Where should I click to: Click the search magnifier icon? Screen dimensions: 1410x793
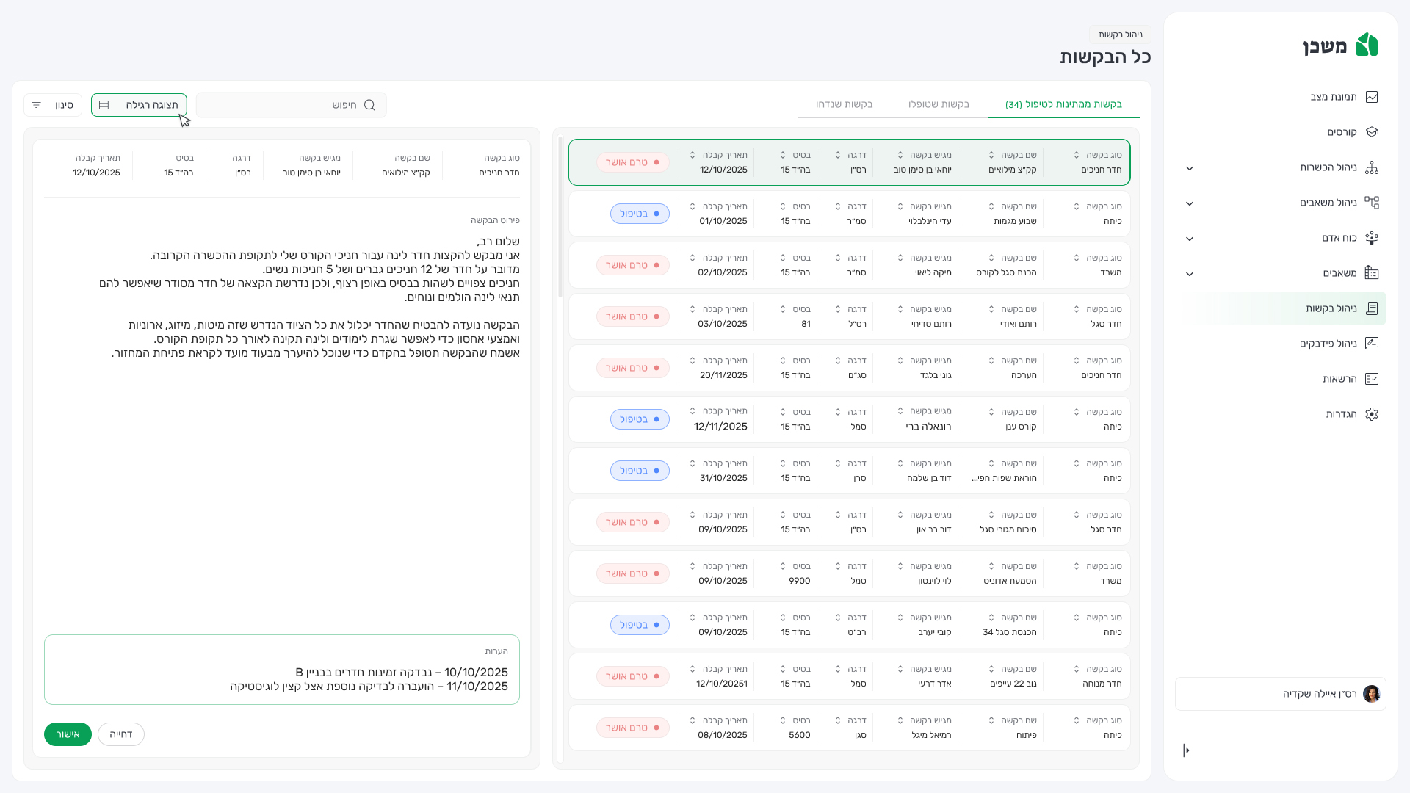369,105
